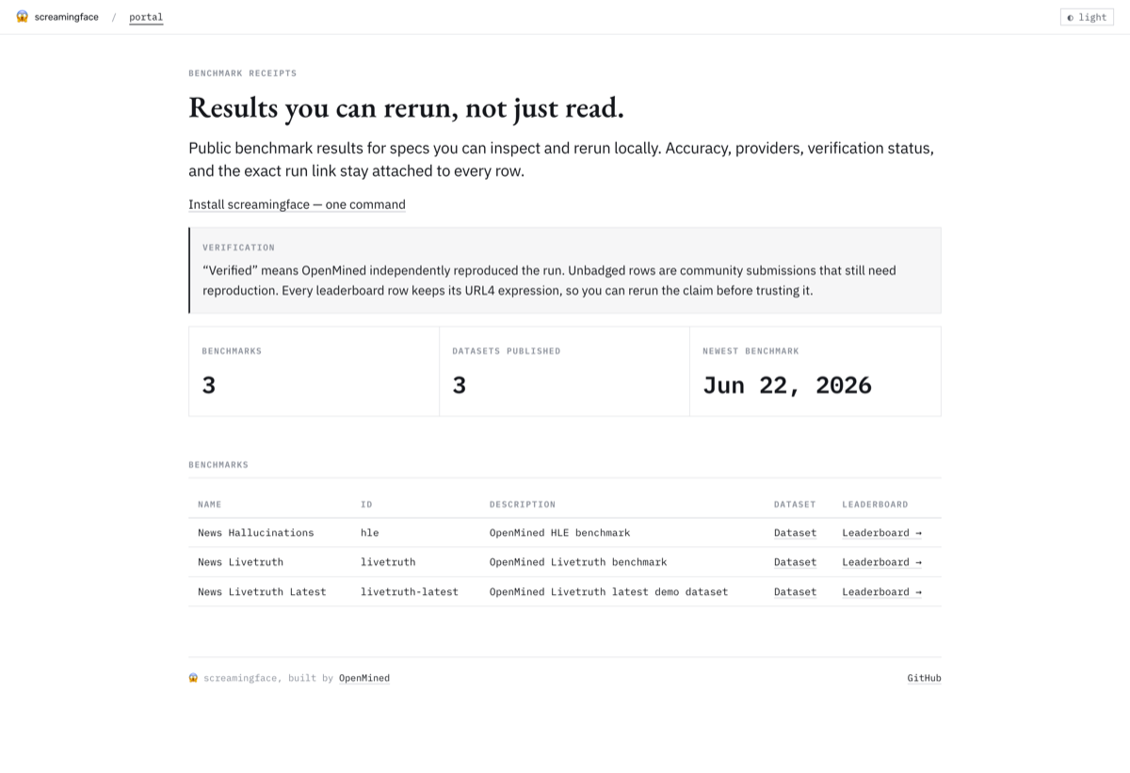The width and height of the screenshot is (1130, 773).
Task: Click the screaming face emoji logo in header
Action: click(x=23, y=17)
